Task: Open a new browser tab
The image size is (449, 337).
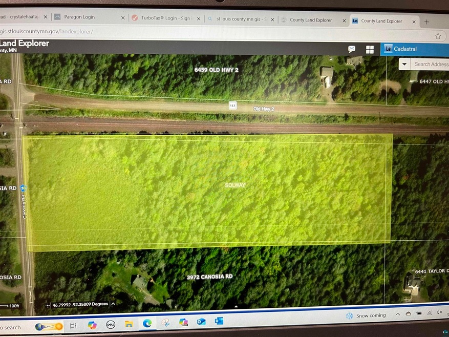Action: tap(426, 22)
